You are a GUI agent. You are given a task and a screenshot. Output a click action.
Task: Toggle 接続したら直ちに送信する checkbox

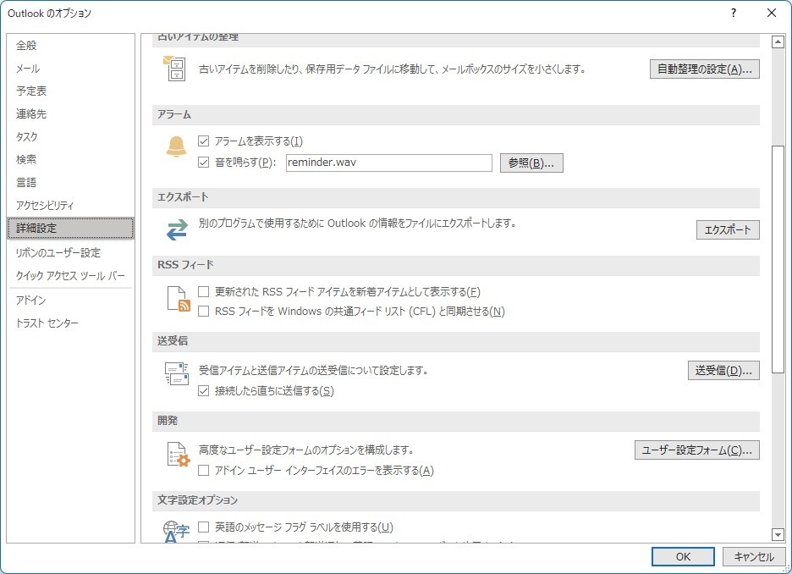204,390
